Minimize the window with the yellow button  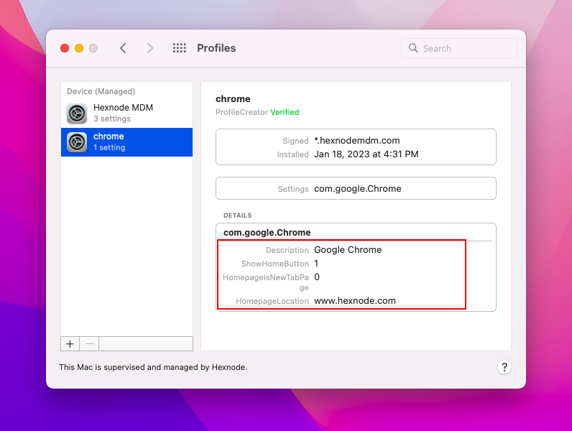point(79,48)
